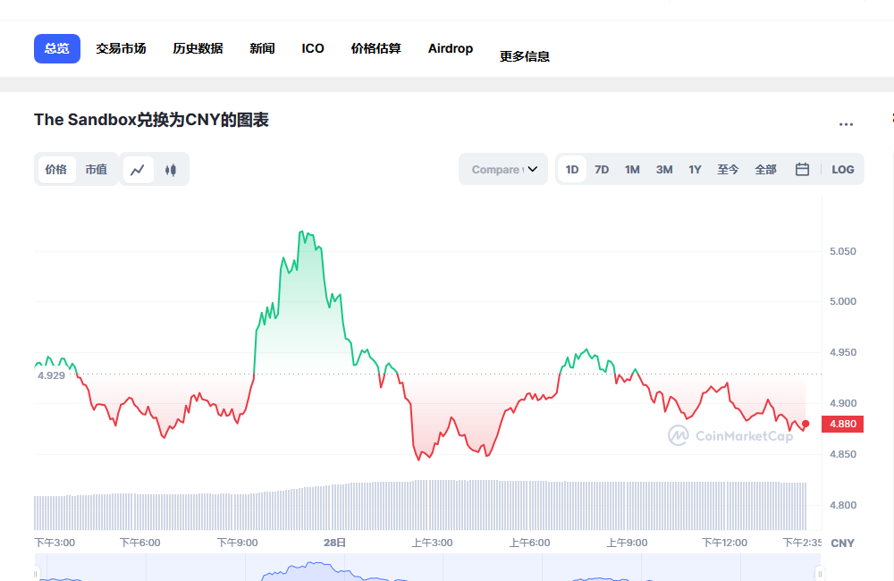Click the red latest price dot
This screenshot has width=894, height=581.
point(805,424)
